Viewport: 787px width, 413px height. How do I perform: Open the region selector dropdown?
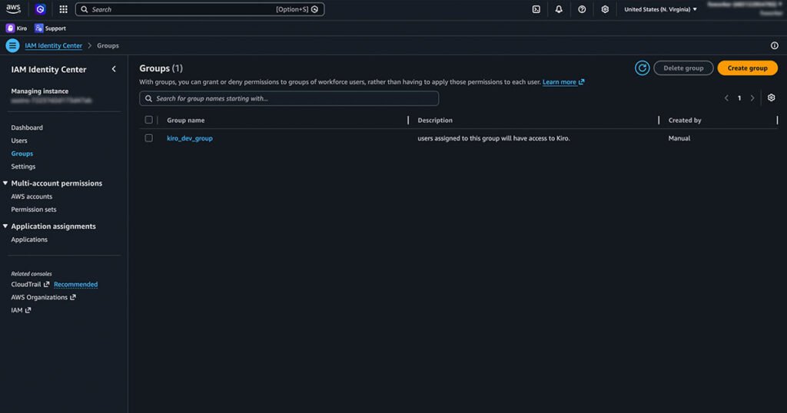660,9
